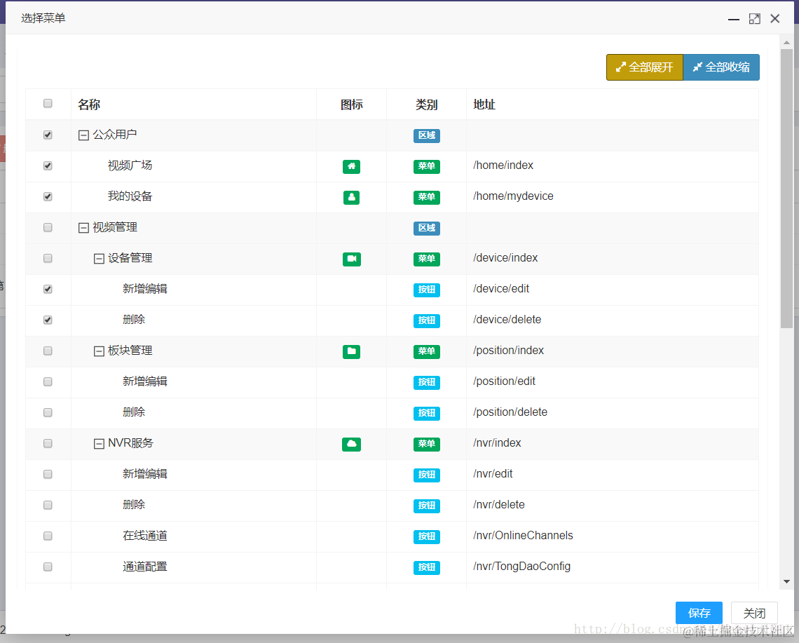Save the menu selection with 保存
This screenshot has width=799, height=643.
699,613
